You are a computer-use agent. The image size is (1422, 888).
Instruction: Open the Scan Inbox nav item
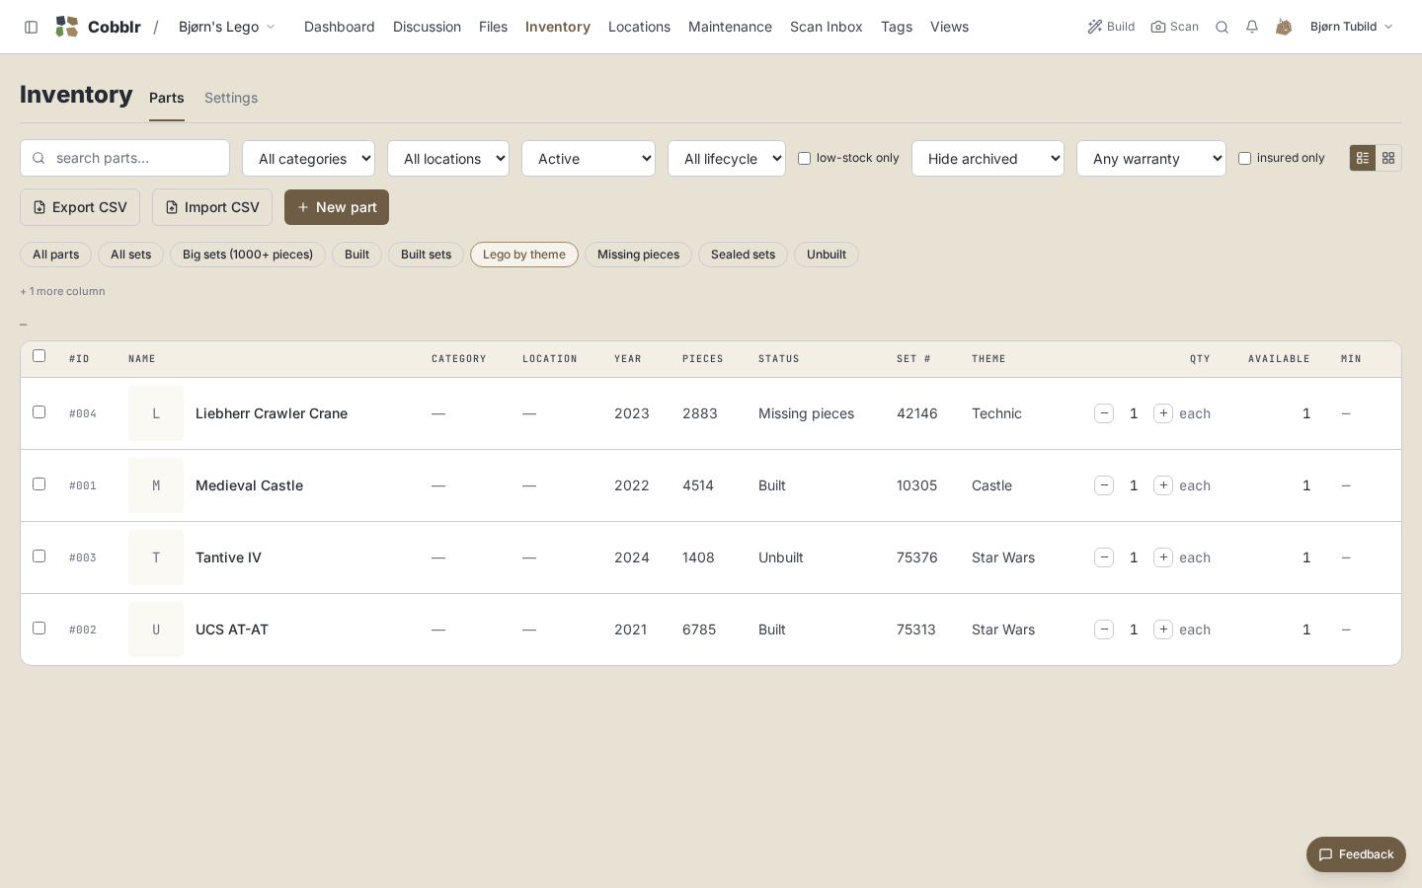[x=827, y=27]
